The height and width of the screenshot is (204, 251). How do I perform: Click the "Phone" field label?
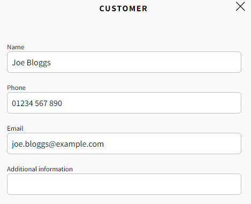[16, 88]
